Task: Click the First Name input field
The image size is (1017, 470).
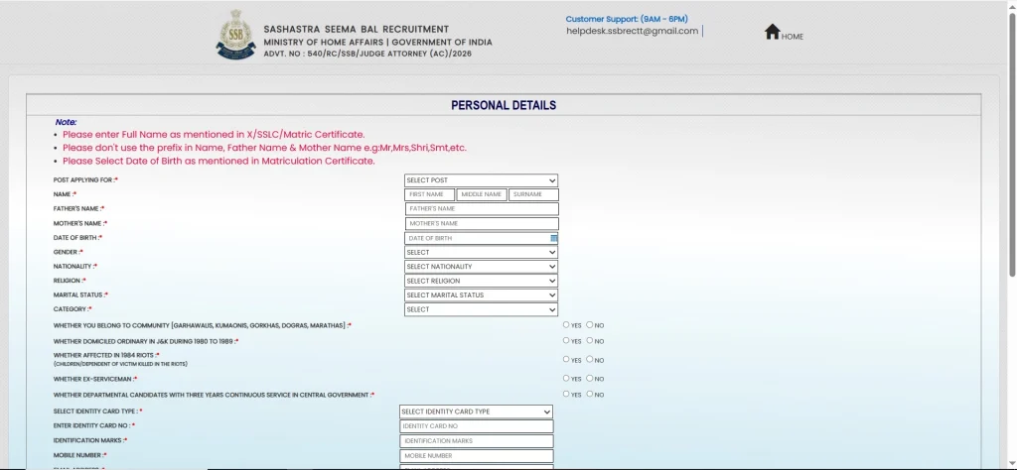Action: pos(430,194)
